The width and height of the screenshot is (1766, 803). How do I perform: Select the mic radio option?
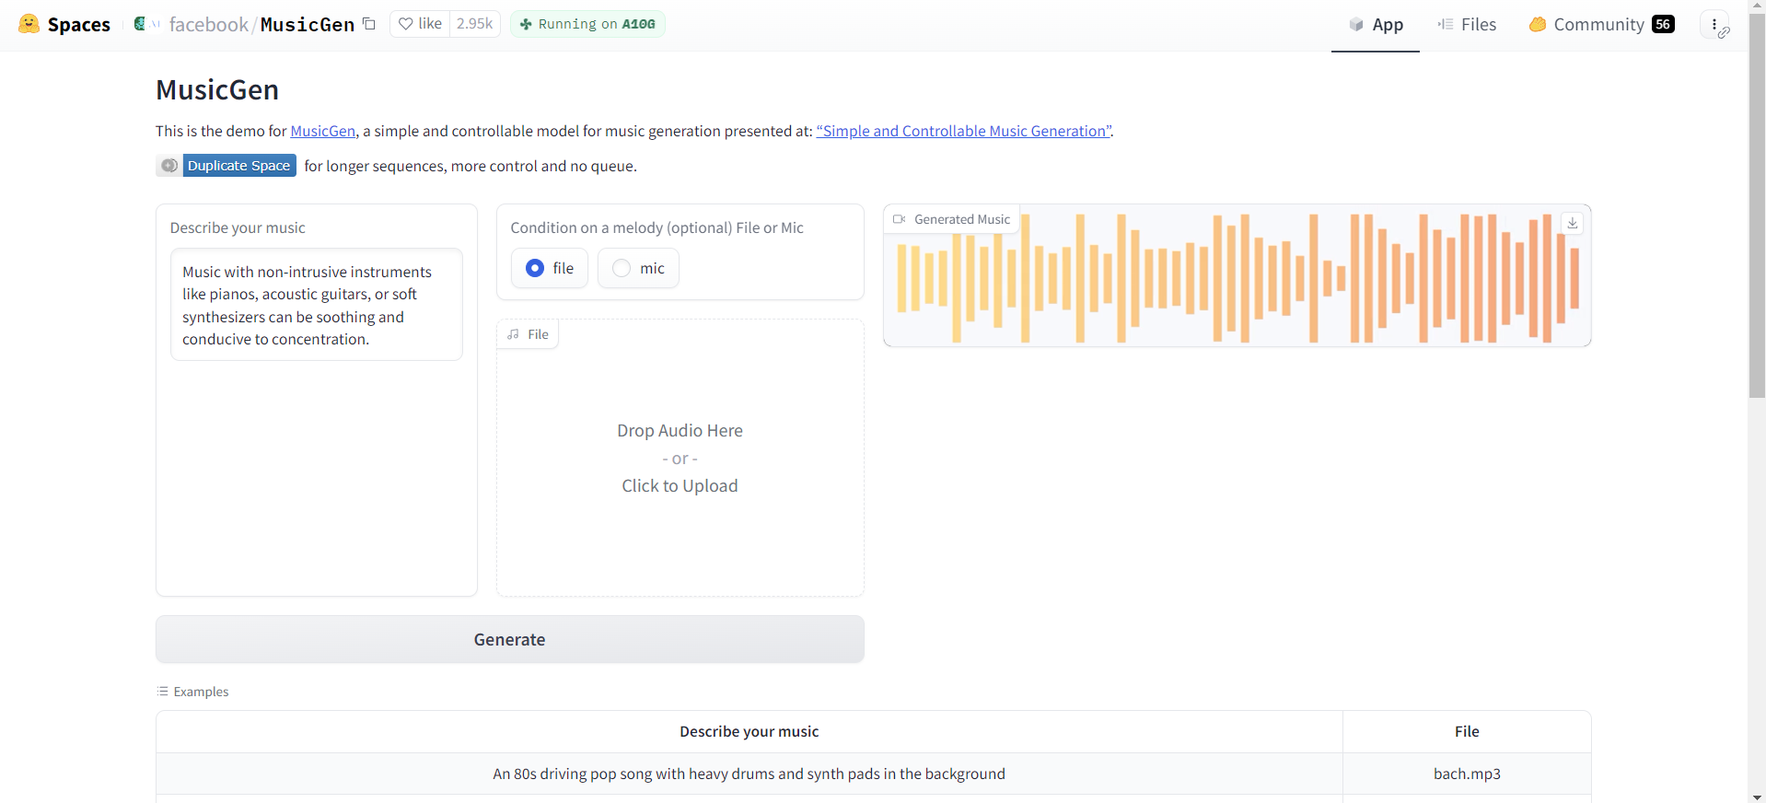(622, 268)
